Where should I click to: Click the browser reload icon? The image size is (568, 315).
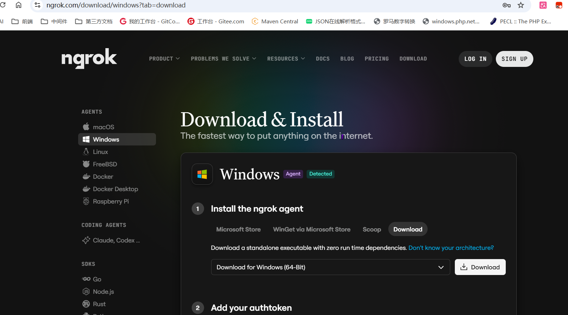[3, 5]
